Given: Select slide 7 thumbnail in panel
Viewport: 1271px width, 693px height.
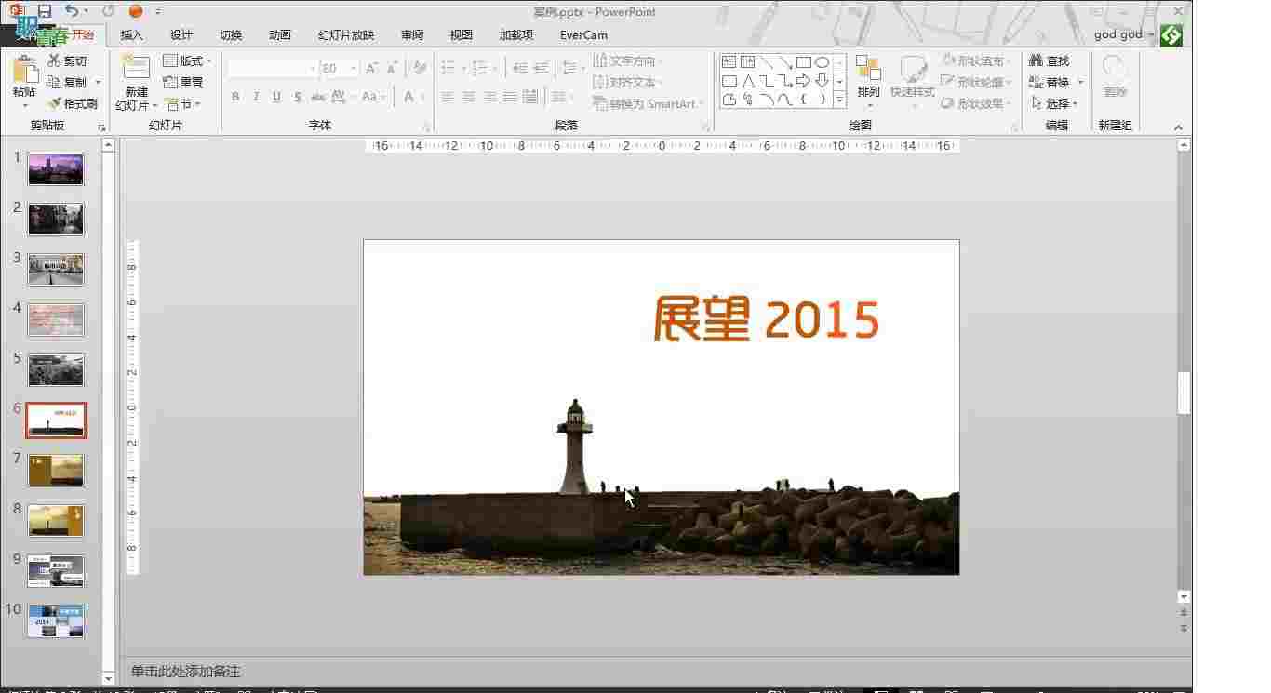Looking at the screenshot, I should (x=56, y=470).
